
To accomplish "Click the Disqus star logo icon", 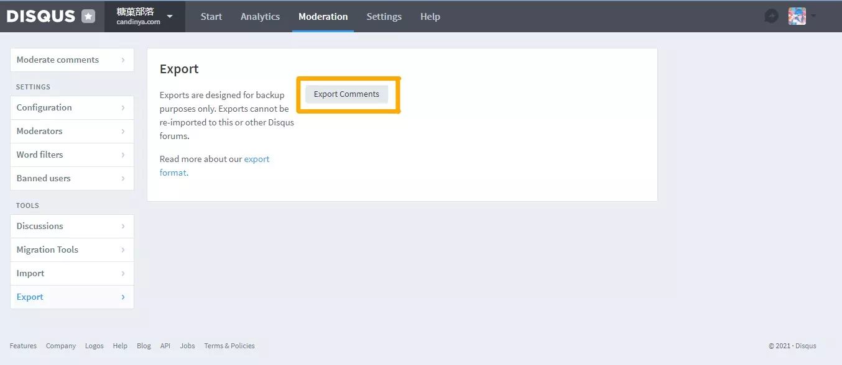I will tap(88, 16).
